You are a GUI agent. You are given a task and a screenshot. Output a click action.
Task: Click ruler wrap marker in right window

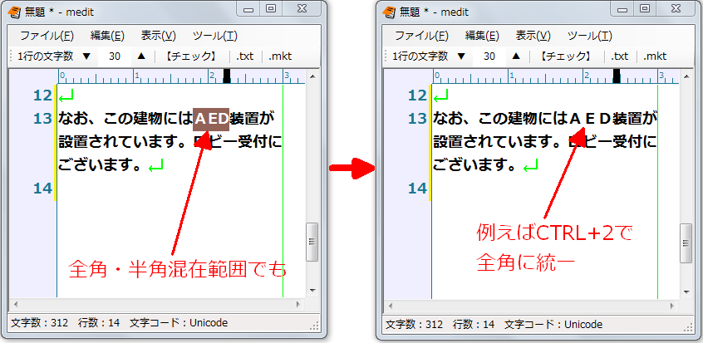[x=617, y=76]
